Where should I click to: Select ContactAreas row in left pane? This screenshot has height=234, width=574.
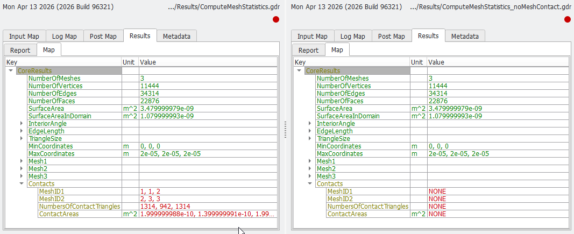[158, 214]
